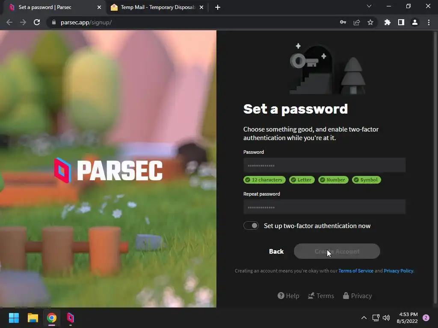Open File Explorer from the taskbar
The image size is (438, 328).
pos(33,318)
